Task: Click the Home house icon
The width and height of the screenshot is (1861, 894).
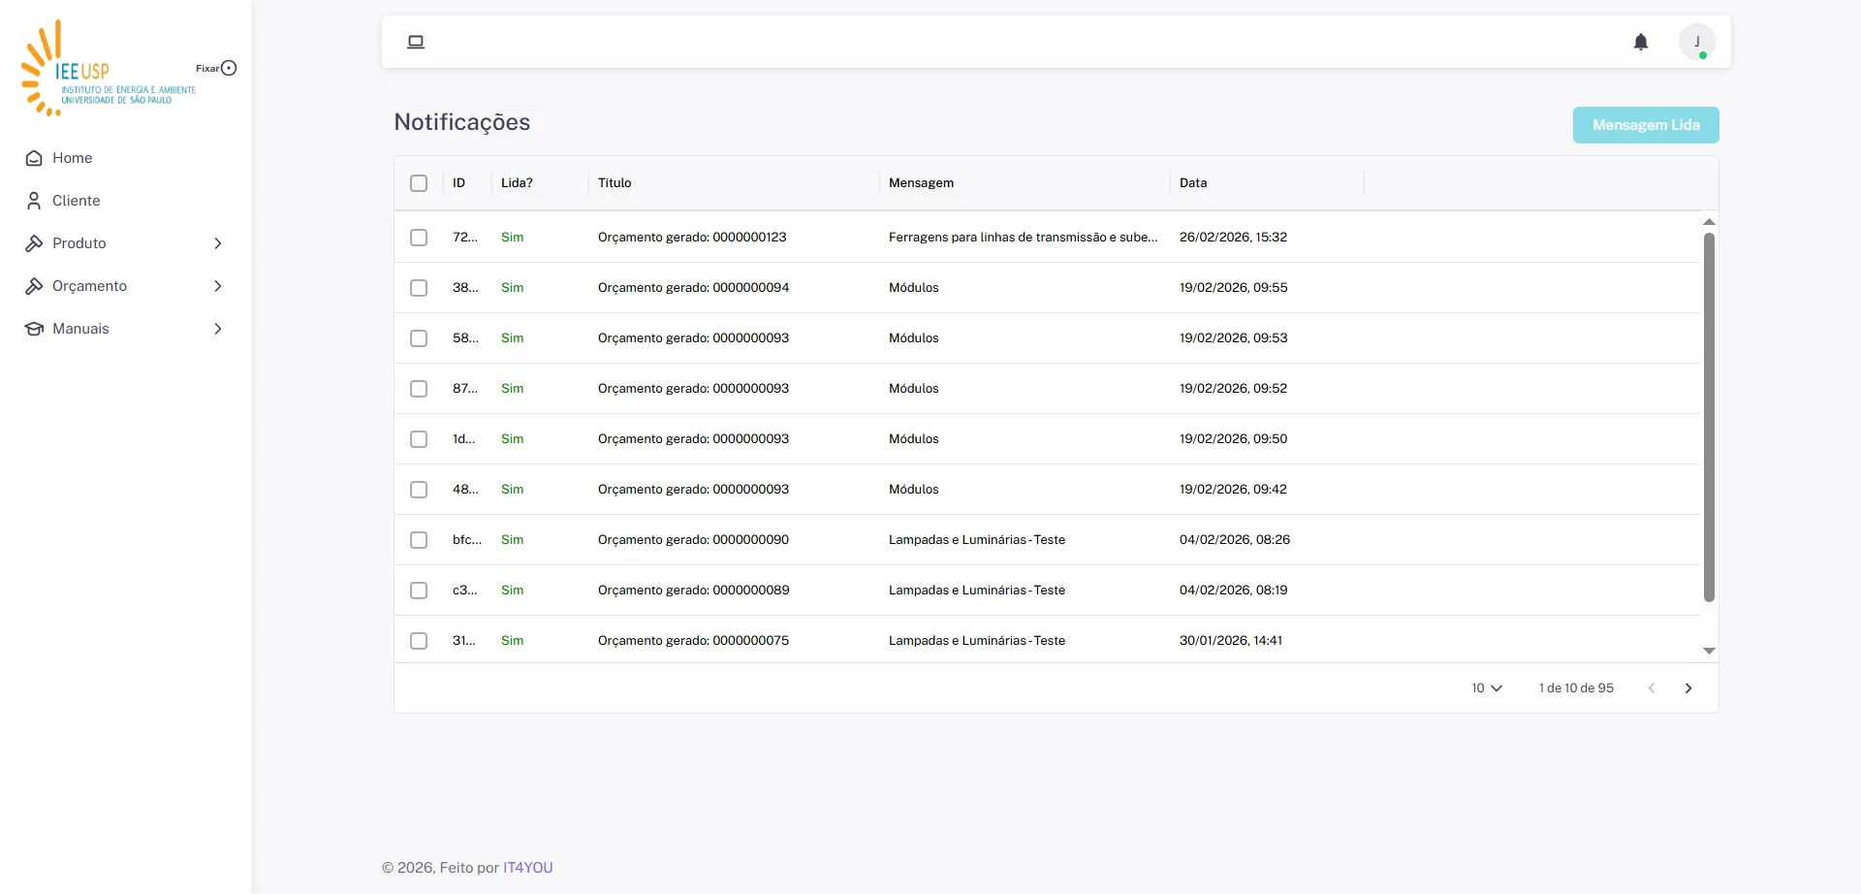Action: (34, 158)
